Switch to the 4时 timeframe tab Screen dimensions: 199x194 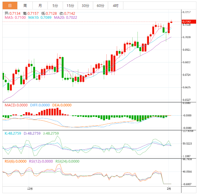(x=116, y=5)
